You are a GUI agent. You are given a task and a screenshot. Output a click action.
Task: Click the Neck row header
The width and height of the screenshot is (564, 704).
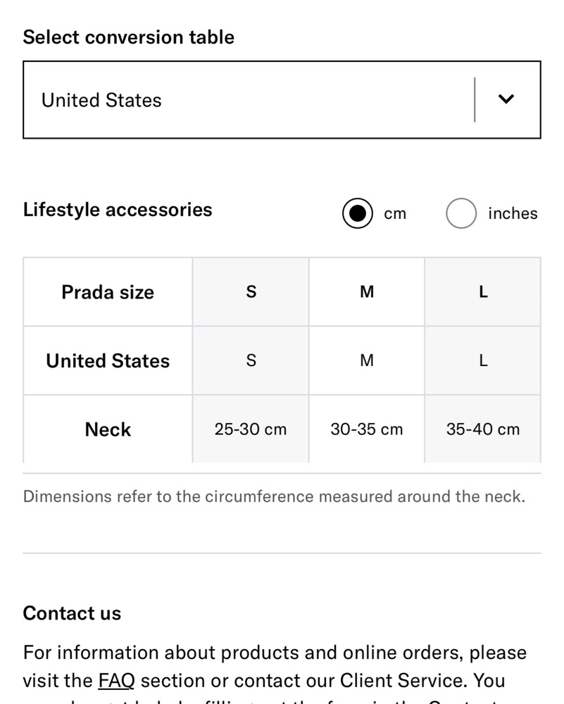click(108, 429)
